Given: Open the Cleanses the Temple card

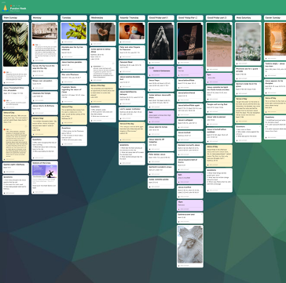Looking at the screenshot, I should 45,96.
